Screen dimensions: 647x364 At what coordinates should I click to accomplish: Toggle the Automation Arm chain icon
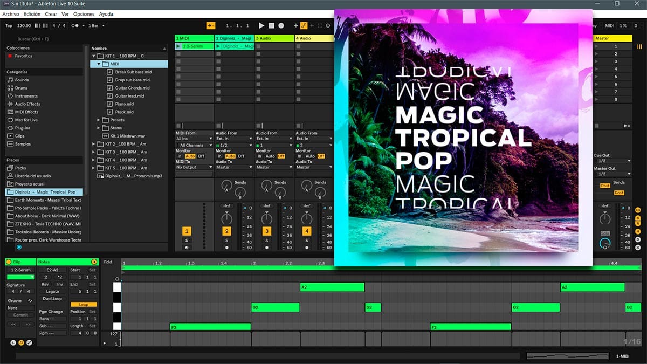304,25
